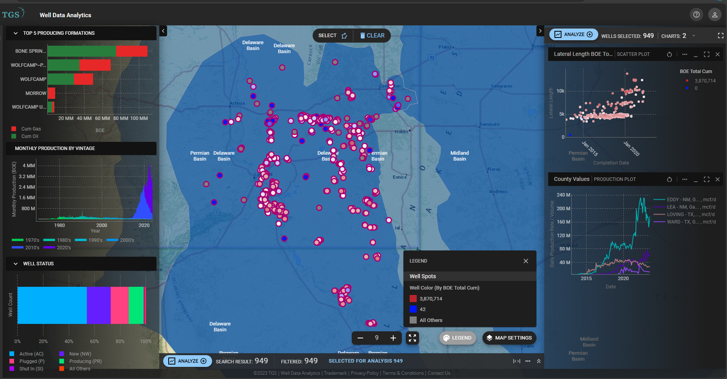Click the Active segment in Well Status bar
727x379 pixels.
point(52,305)
